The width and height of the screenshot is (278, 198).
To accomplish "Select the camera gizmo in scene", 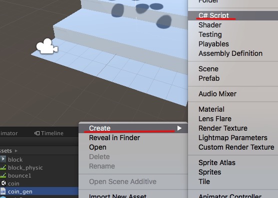I will tap(47, 46).
